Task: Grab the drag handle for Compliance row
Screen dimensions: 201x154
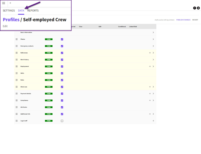Action: pos(17,101)
